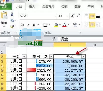Image resolution: width=103 pixels, height=91 pixels.
Task: Open the 单日亏盈 filter dropdown
Action: (51, 57)
